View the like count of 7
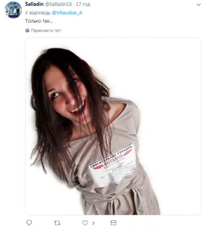 (x=93, y=224)
